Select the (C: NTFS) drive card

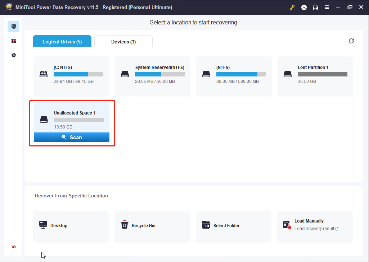click(x=71, y=76)
